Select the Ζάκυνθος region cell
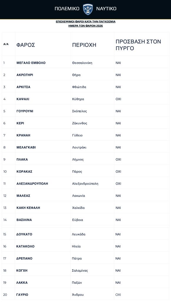Image resolution: width=171 pixels, height=302 pixels. click(79, 123)
